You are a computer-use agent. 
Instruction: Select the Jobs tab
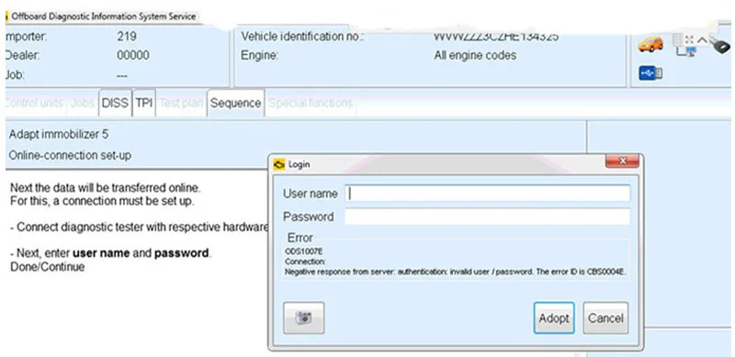pos(82,103)
